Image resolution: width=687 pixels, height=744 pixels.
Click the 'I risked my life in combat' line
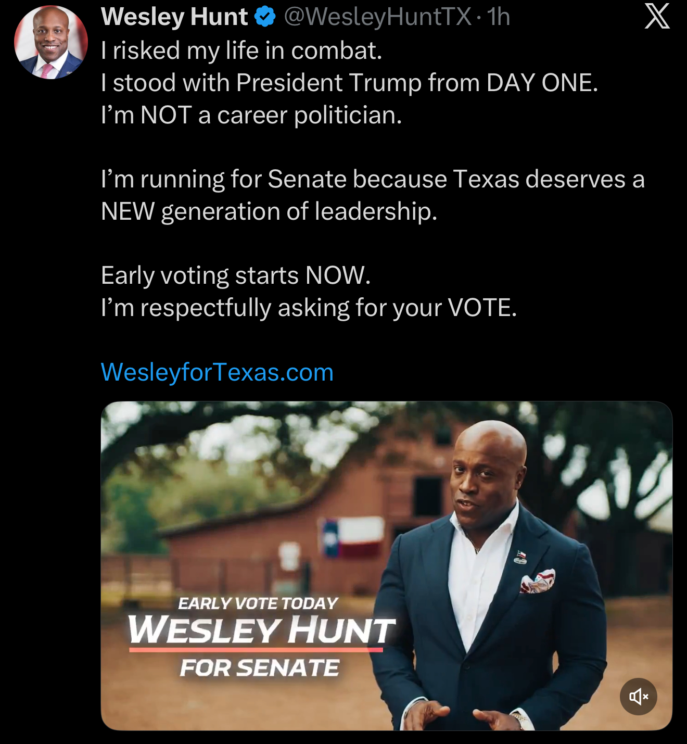(x=241, y=51)
